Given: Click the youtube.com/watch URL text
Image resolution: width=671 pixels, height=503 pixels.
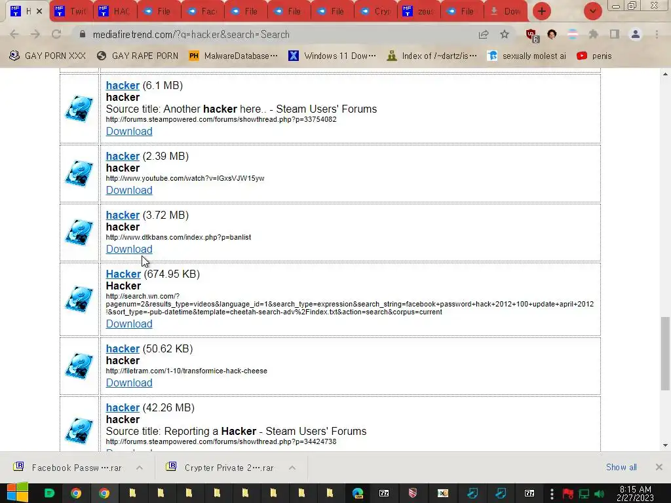Looking at the screenshot, I should point(185,178).
